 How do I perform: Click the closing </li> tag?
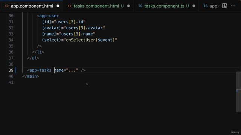38,52
